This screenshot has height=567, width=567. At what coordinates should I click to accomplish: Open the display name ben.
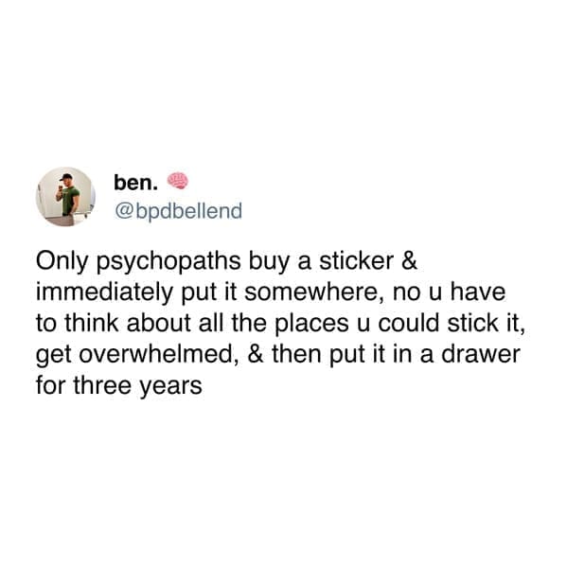click(x=135, y=183)
